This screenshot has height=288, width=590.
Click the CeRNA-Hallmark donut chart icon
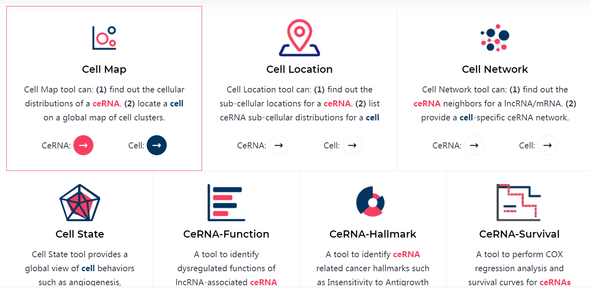tap(370, 201)
